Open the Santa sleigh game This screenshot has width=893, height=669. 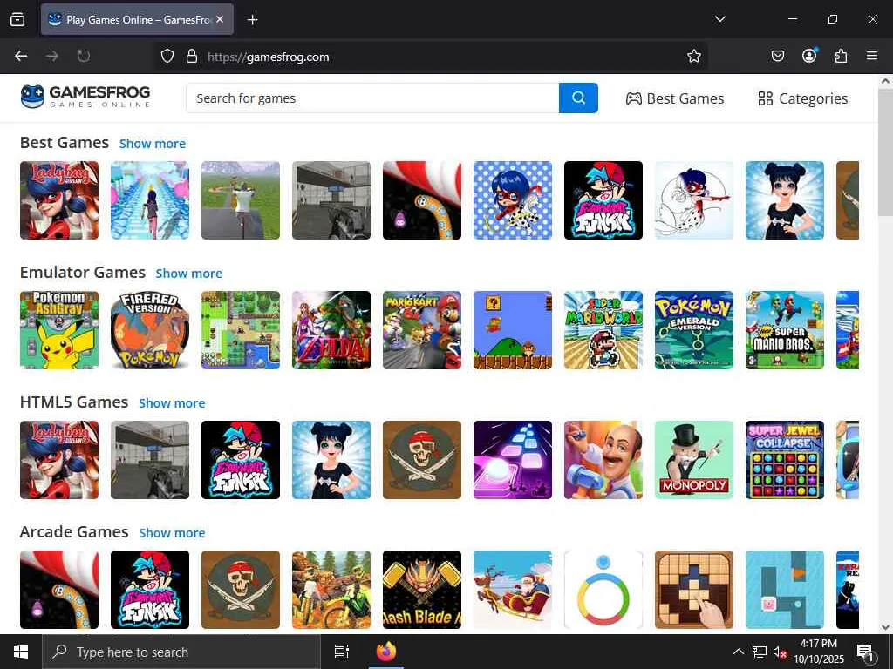point(513,590)
